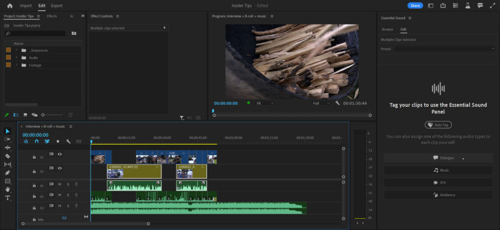The width and height of the screenshot is (500, 230).
Task: Click the Workspaces icon in header
Action: point(431,6)
